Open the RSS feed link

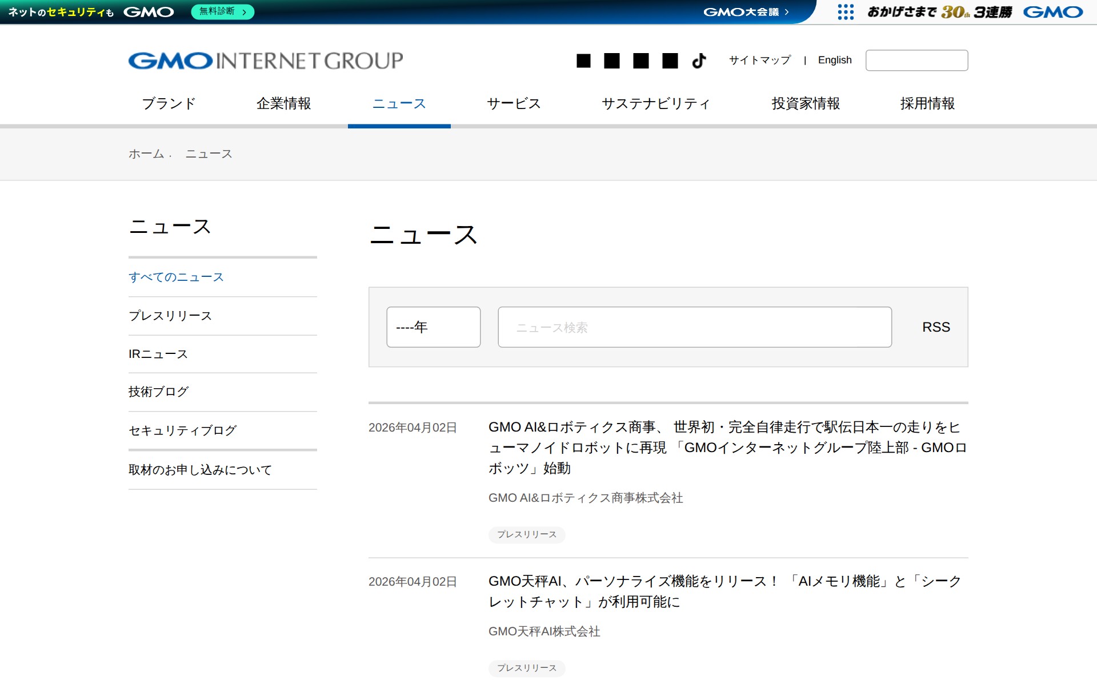click(936, 327)
